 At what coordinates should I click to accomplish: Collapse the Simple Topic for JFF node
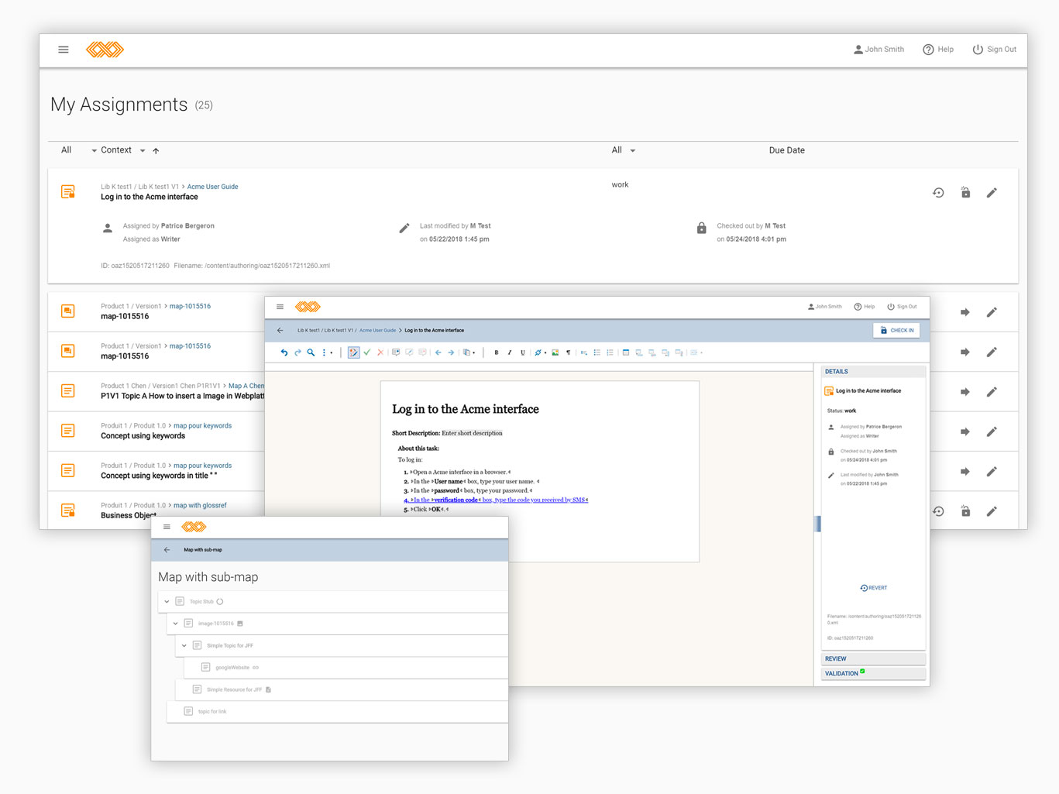click(x=184, y=645)
